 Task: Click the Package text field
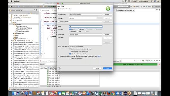click(x=83, y=18)
